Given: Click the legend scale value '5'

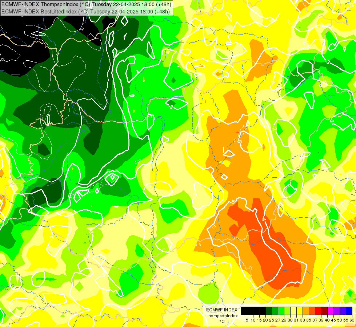Looking at the screenshot, I should [247, 320].
